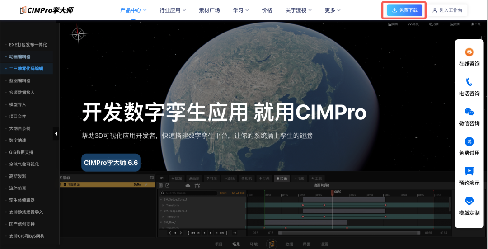Open the 更多 dropdown menu

pos(333,10)
